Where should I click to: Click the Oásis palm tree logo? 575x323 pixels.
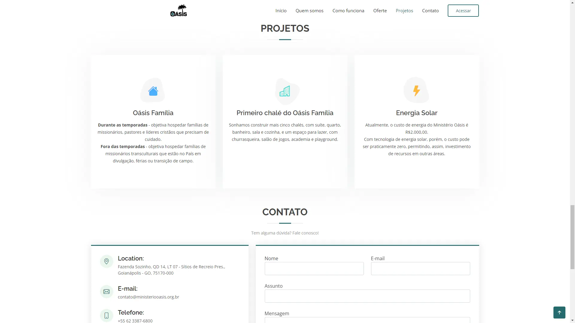[178, 11]
